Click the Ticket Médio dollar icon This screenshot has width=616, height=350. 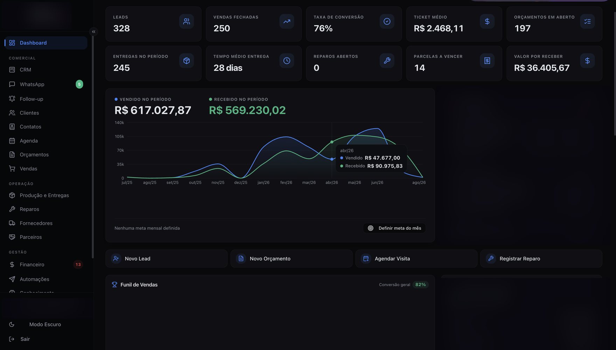[487, 21]
